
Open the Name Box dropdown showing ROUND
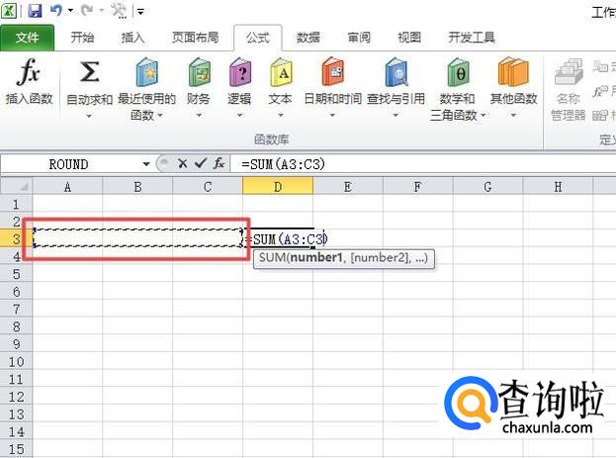(146, 164)
